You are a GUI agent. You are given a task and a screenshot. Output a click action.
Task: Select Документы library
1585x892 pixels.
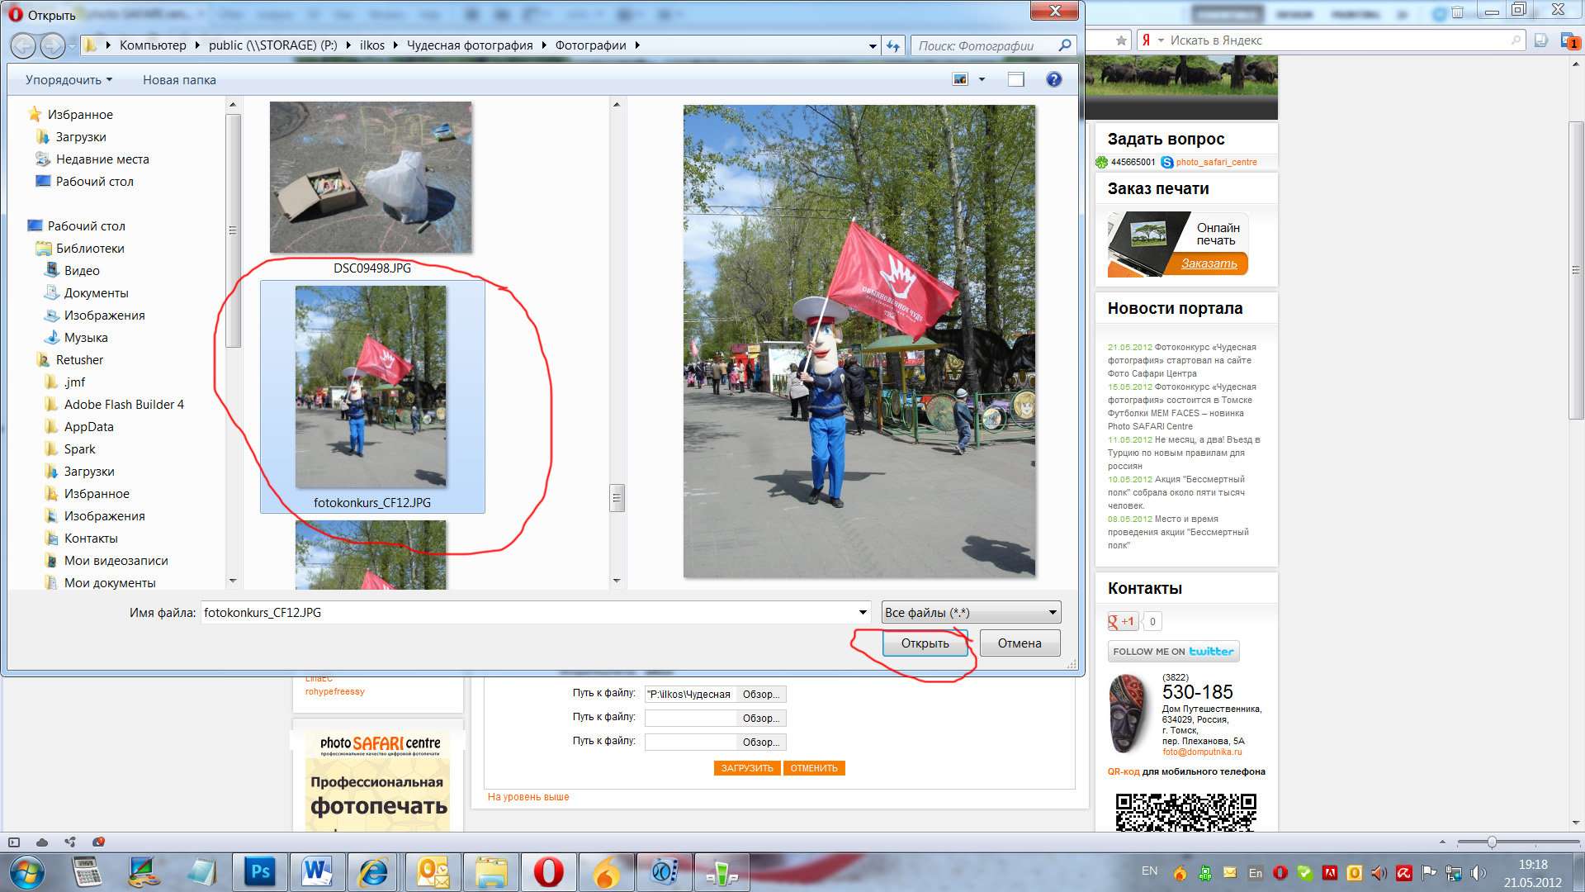coord(96,293)
